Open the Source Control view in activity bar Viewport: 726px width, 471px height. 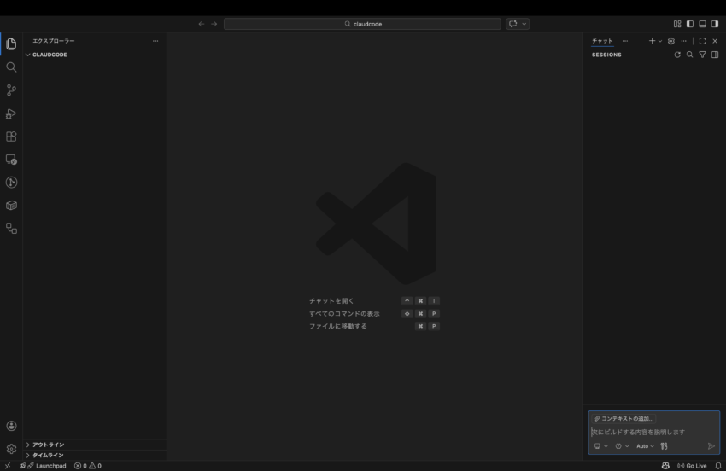[x=11, y=90]
